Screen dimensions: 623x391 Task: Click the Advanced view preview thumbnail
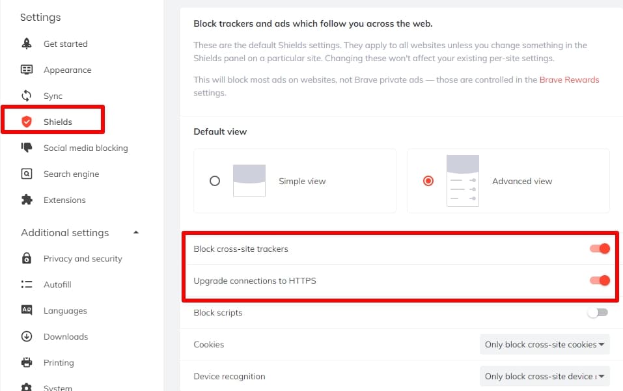click(x=463, y=181)
